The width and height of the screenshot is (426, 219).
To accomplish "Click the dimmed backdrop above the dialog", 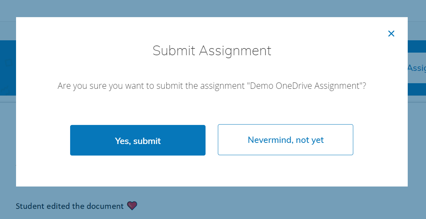I will [x=213, y=8].
